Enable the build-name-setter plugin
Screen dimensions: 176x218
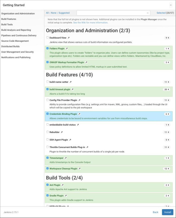[x=47, y=82]
